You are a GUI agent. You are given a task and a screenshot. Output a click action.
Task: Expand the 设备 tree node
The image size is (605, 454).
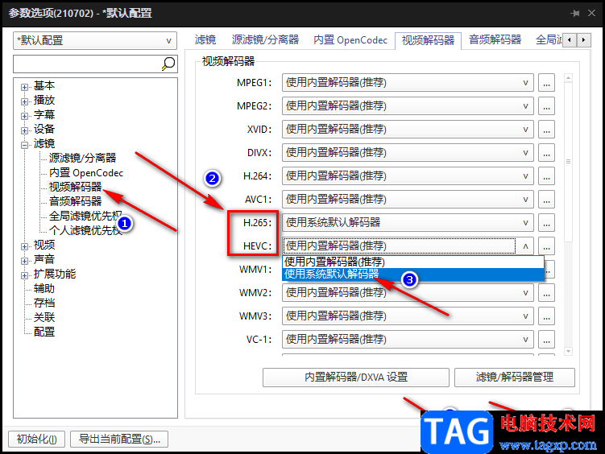click(x=24, y=130)
